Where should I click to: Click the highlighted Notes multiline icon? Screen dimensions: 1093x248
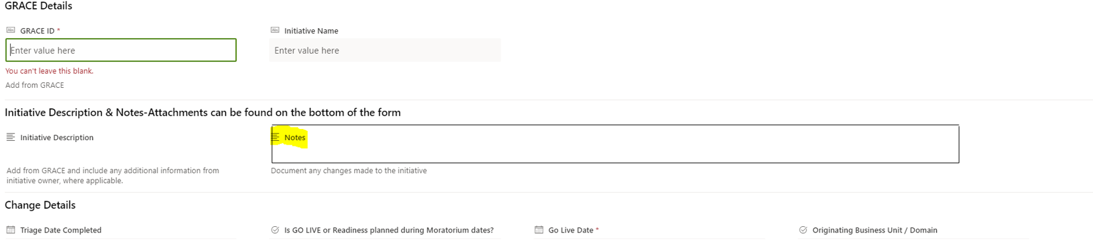pos(275,137)
